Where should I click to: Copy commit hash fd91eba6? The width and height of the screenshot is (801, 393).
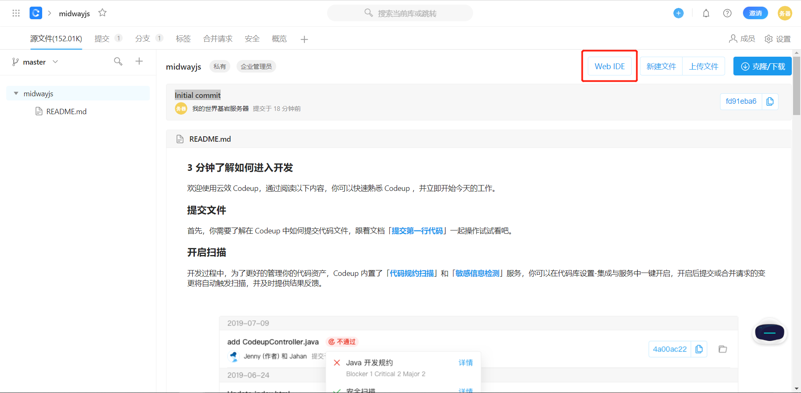pos(770,101)
